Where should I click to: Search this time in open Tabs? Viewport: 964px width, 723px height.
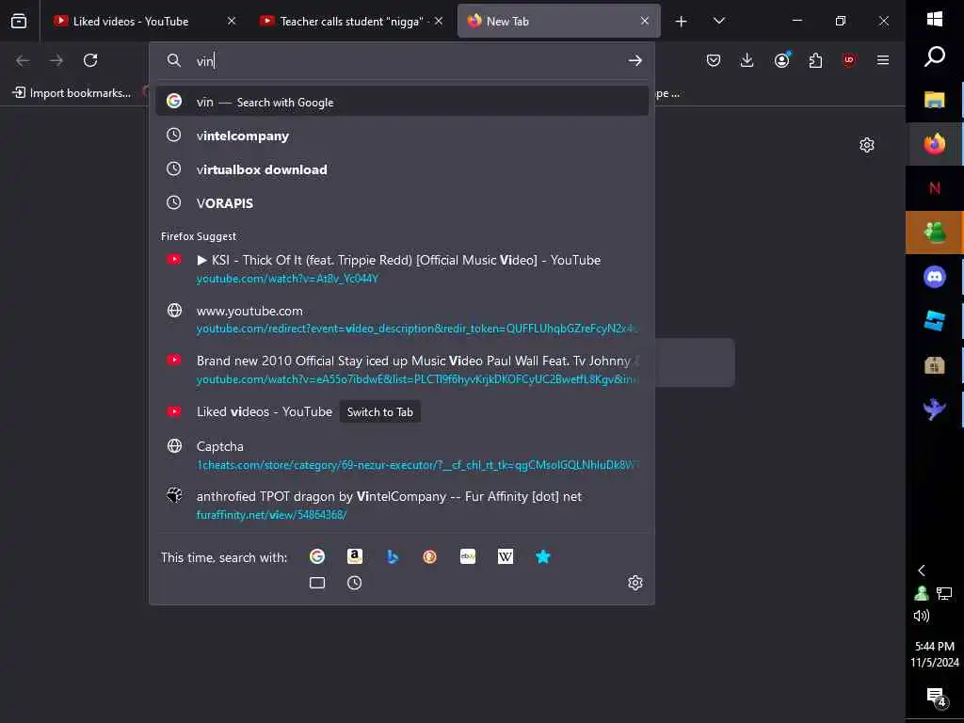click(317, 583)
